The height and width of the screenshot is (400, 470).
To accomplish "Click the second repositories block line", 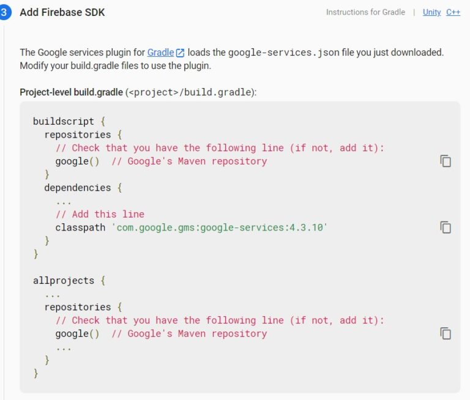I will tap(83, 307).
